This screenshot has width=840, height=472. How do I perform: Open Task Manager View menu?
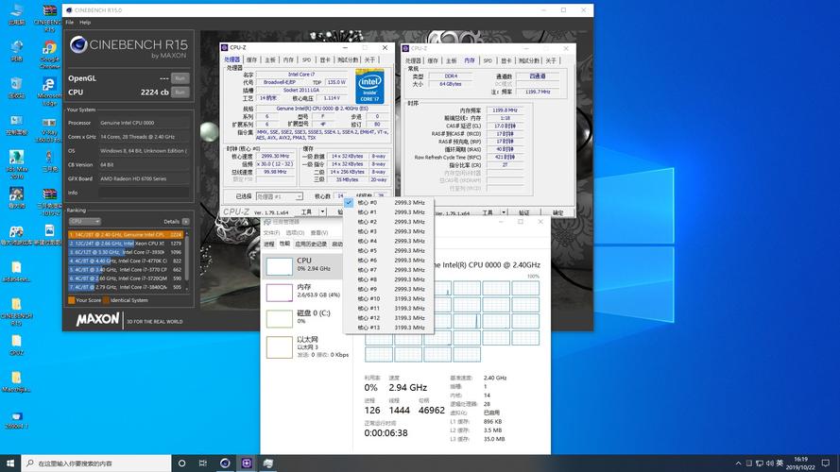pos(318,233)
